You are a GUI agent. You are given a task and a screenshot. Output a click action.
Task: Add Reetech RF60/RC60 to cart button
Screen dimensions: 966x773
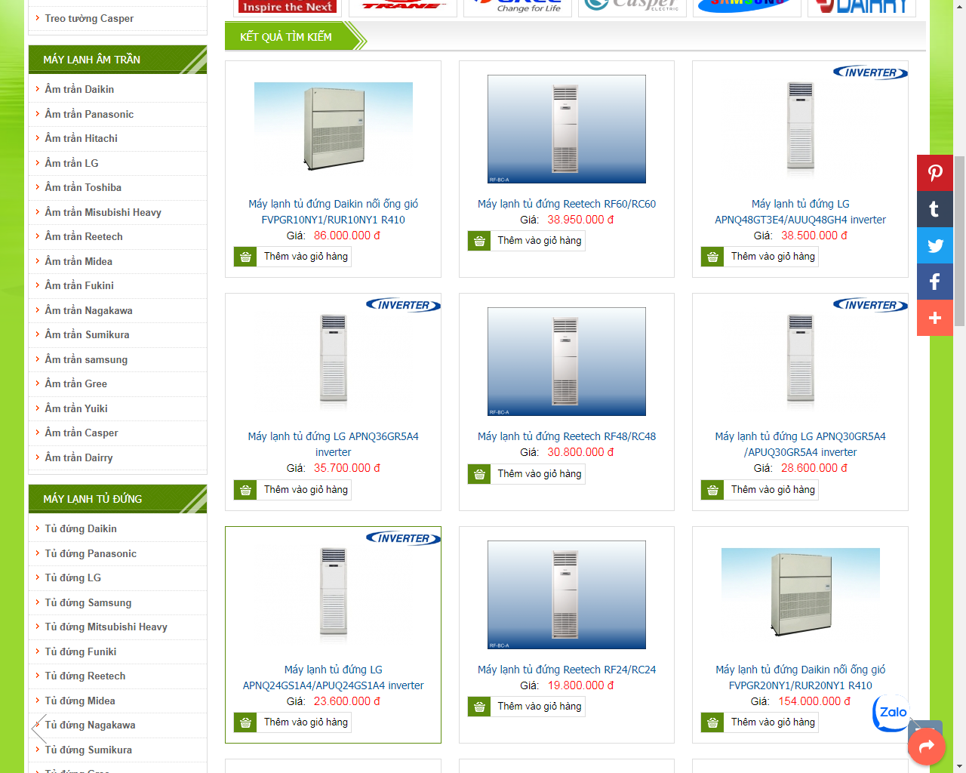point(527,241)
